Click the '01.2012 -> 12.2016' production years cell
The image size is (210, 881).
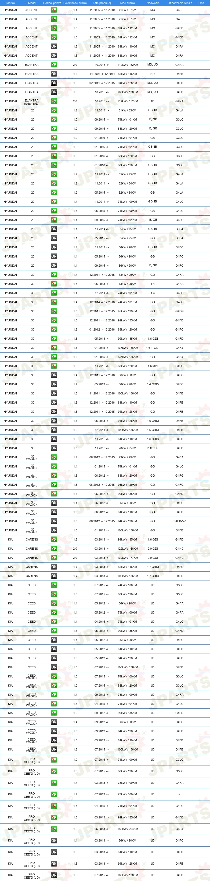pos(102,330)
